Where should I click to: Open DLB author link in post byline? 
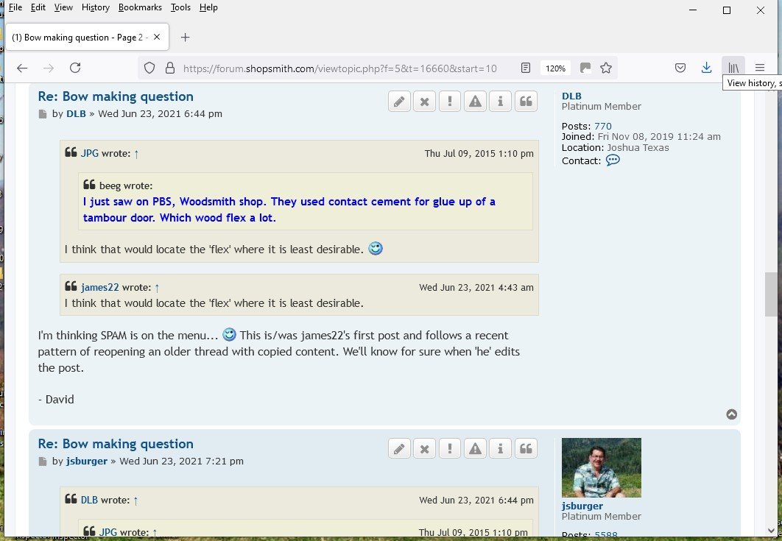coord(76,113)
